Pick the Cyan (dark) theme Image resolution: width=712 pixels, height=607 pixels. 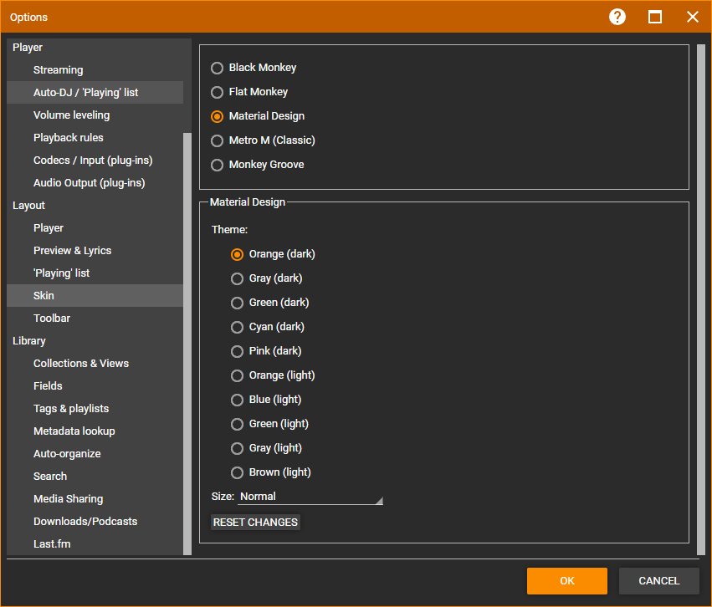(238, 327)
